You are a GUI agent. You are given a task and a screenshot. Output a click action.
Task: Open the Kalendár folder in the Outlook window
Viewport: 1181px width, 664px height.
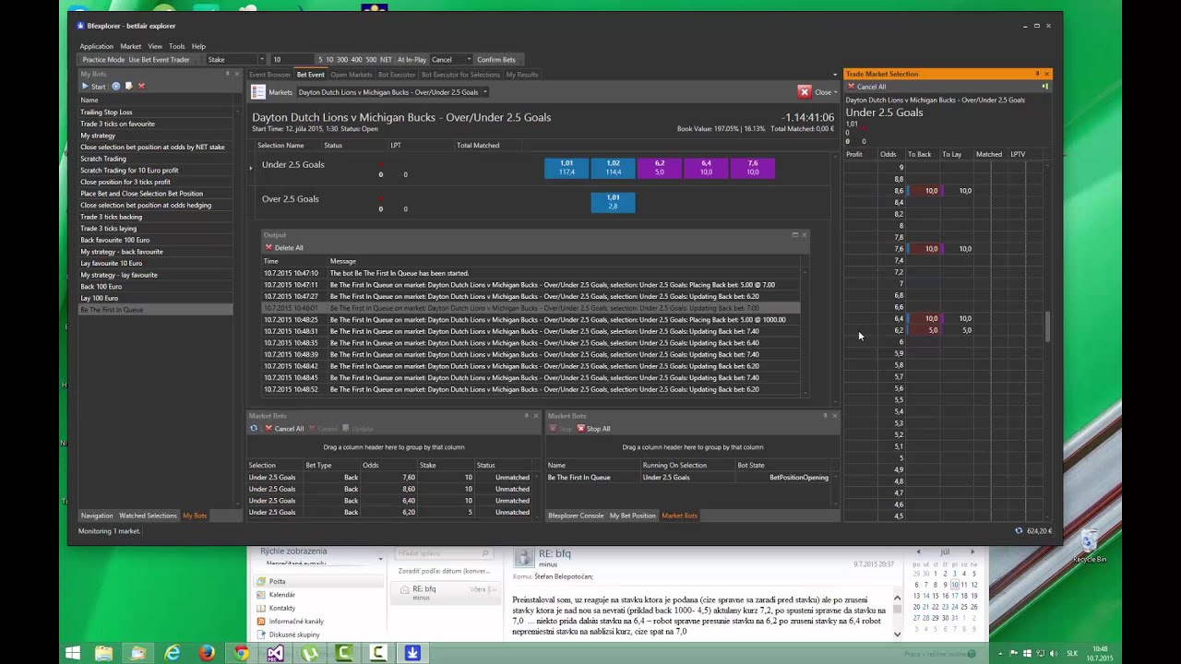click(x=282, y=595)
